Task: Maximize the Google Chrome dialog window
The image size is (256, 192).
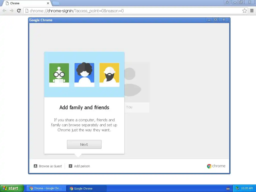Action: pyautogui.click(x=215, y=20)
